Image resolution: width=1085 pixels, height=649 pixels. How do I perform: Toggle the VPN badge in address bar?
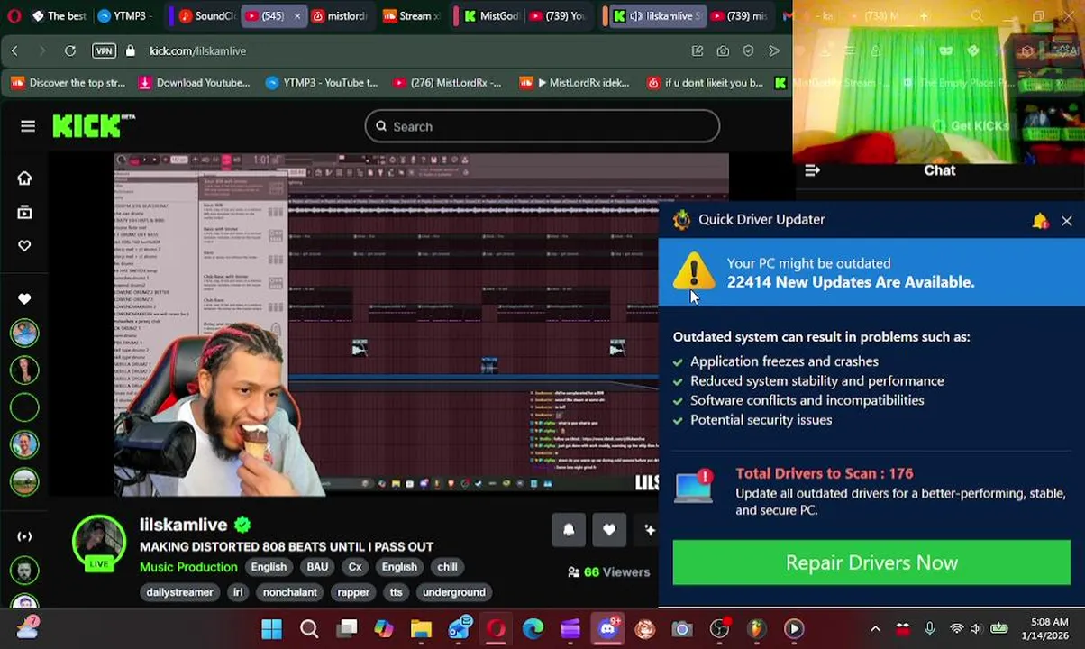coord(104,51)
